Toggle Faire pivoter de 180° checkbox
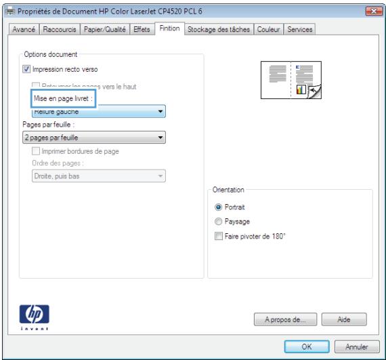 (x=218, y=236)
